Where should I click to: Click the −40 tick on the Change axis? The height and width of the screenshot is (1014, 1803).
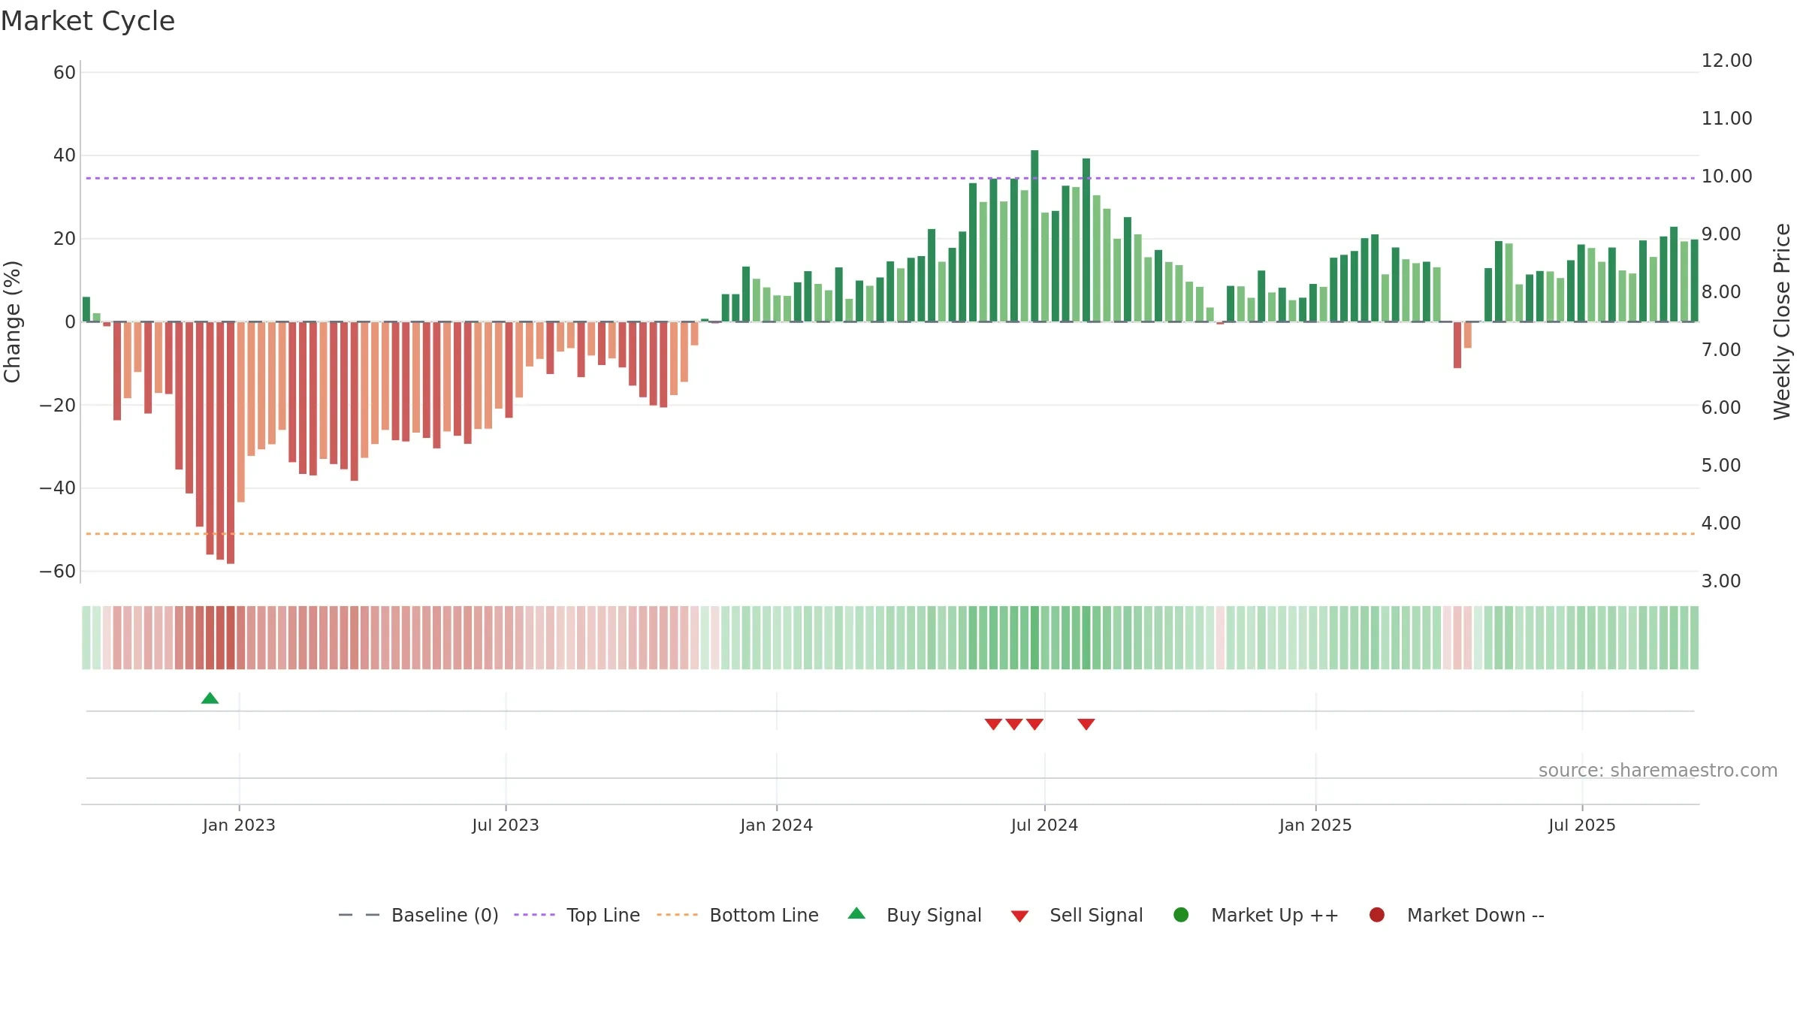click(58, 488)
